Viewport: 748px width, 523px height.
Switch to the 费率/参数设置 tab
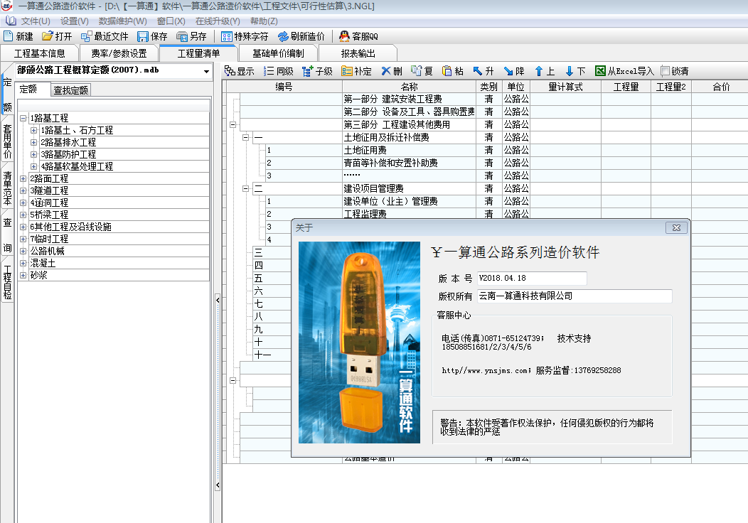click(119, 53)
